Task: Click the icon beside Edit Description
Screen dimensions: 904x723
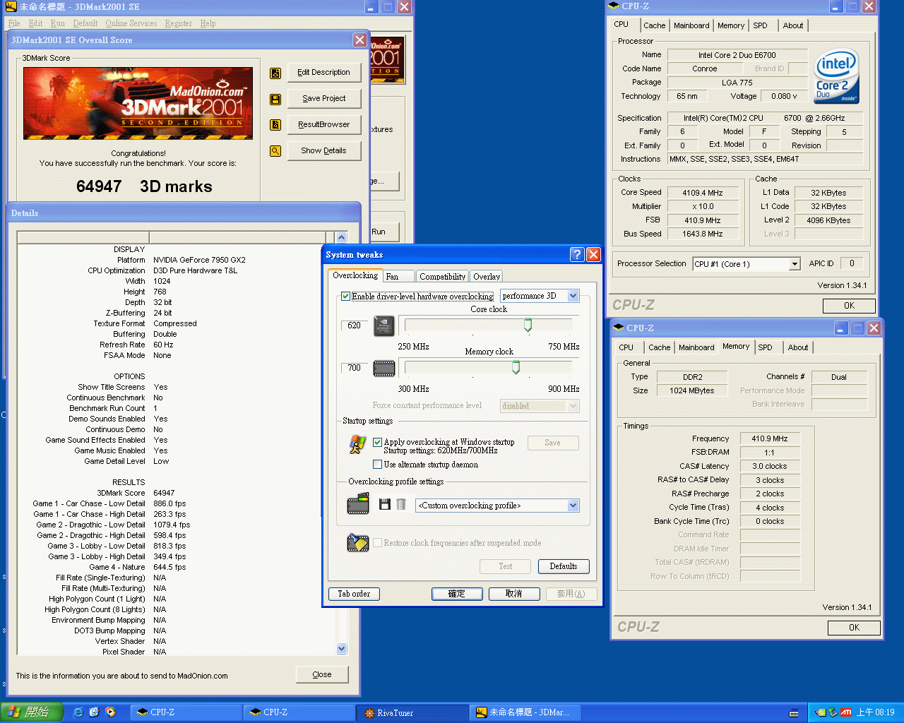Action: pos(275,73)
